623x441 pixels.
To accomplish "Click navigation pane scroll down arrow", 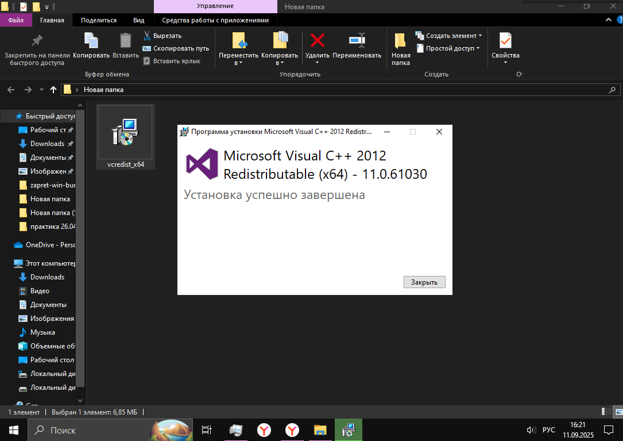I will (80, 400).
